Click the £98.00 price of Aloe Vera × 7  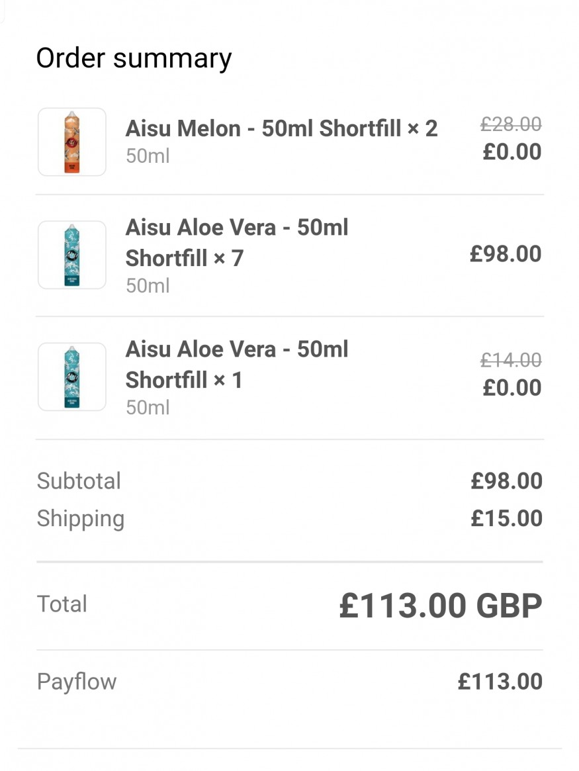(506, 253)
